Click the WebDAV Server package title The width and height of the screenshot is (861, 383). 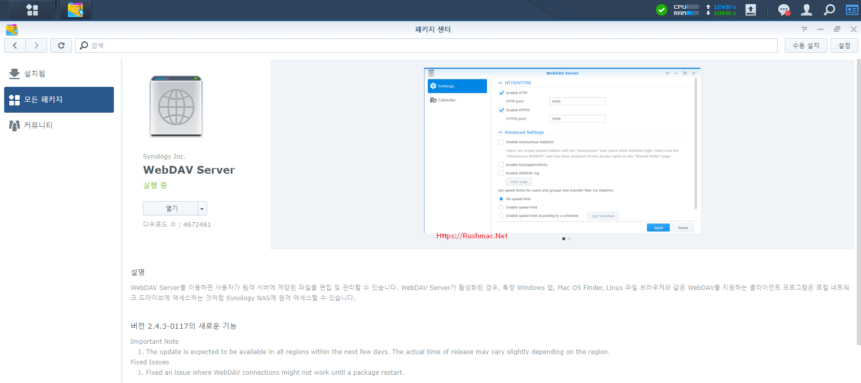[189, 170]
